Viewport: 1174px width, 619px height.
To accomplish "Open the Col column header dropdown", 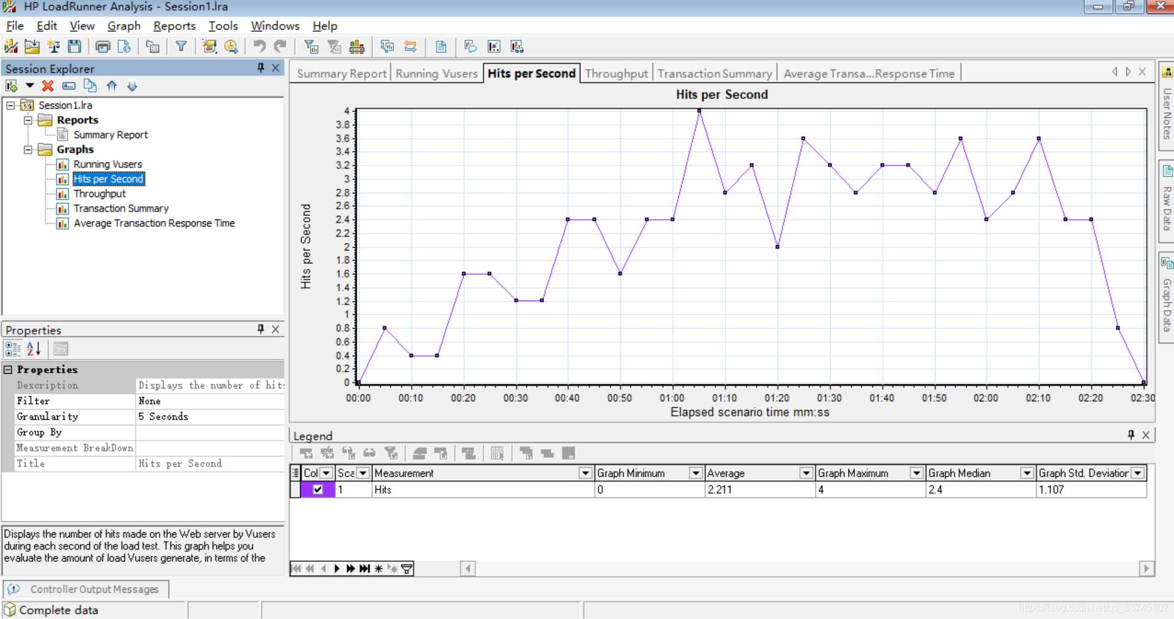I will (x=326, y=473).
